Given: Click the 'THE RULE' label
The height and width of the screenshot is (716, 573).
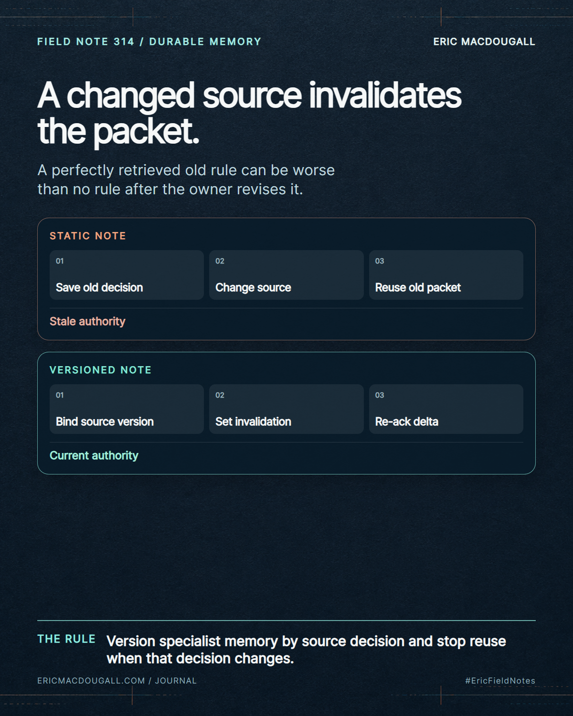Looking at the screenshot, I should (66, 639).
